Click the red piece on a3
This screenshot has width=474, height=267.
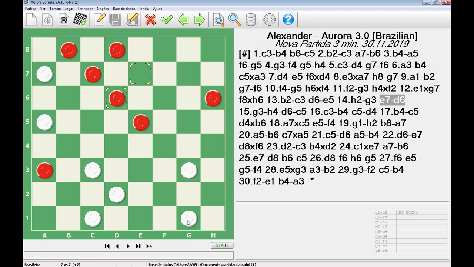point(45,171)
